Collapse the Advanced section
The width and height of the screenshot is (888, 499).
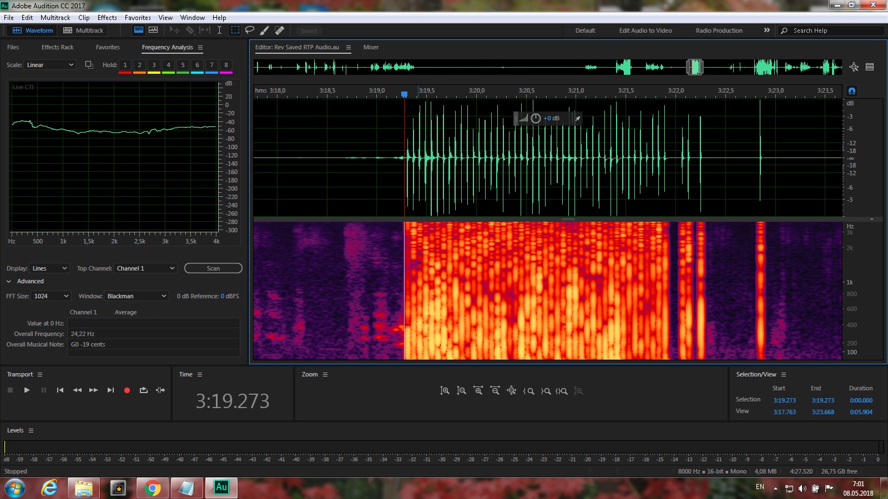click(x=9, y=282)
